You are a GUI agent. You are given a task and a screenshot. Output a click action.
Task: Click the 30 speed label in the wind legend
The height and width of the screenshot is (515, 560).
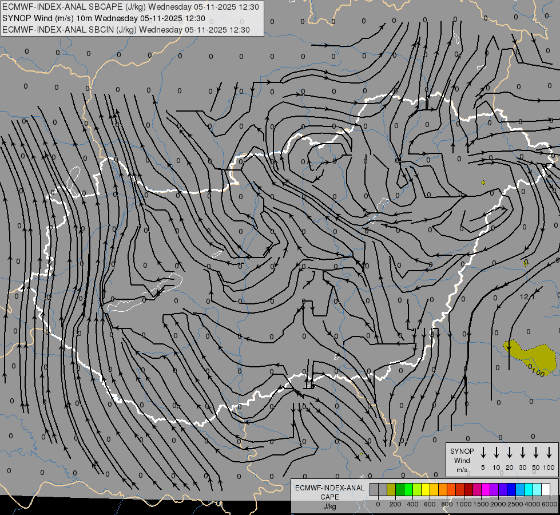pos(522,468)
